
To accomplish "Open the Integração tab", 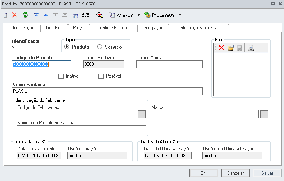I will pyautogui.click(x=153, y=28).
